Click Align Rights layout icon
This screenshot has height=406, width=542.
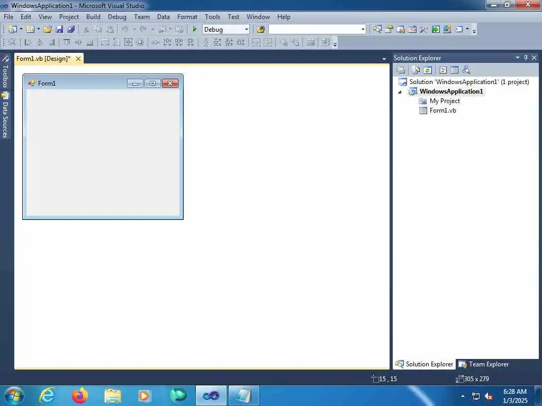pyautogui.click(x=51, y=42)
